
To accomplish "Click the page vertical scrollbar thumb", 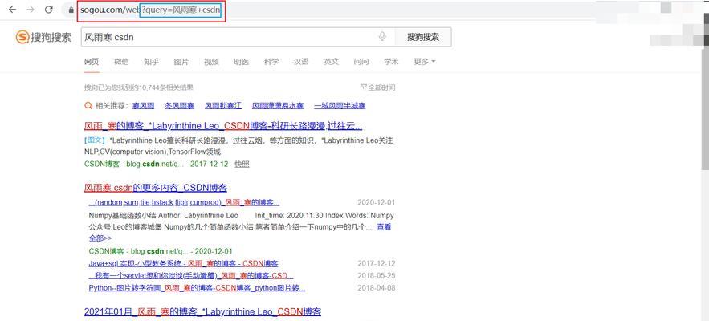I will pyautogui.click(x=705, y=108).
